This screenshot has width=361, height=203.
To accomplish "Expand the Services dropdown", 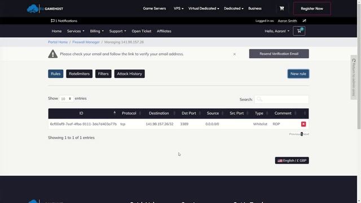I will tap(76, 31).
